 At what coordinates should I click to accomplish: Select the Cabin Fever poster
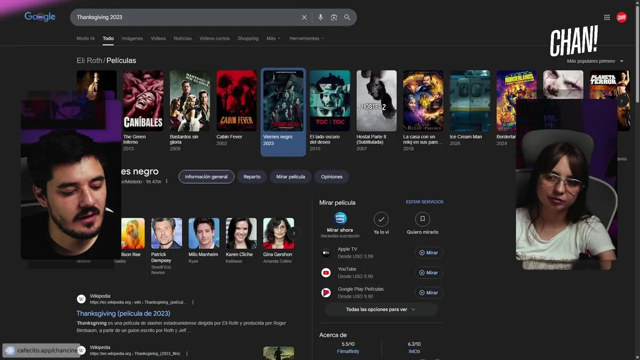[x=236, y=100]
